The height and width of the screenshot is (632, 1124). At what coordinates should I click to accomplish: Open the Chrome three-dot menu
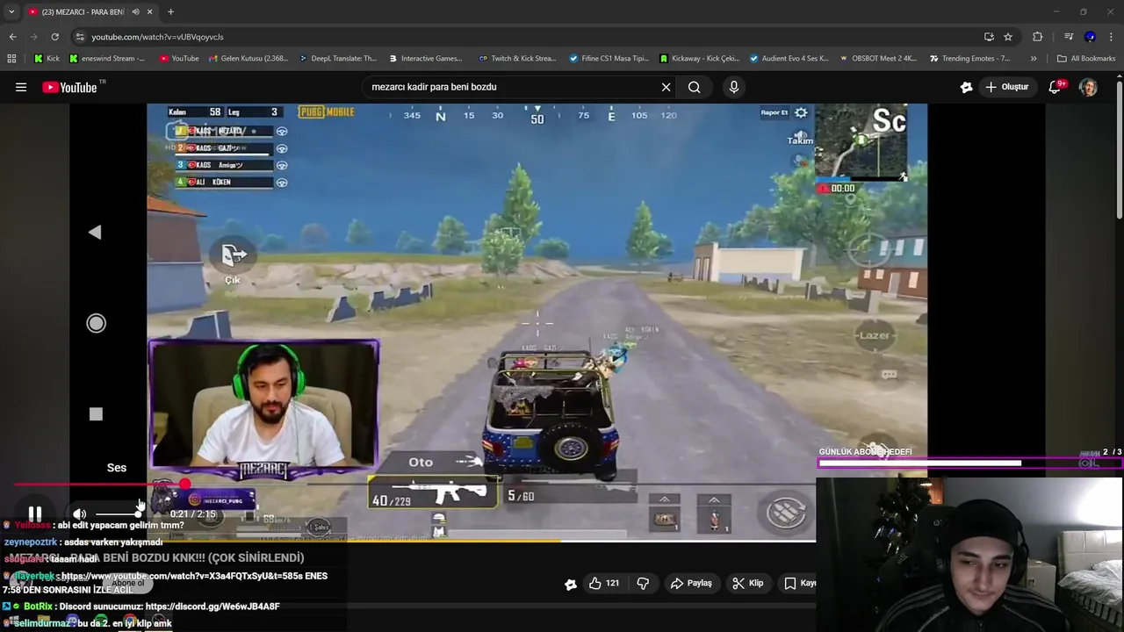tap(1112, 37)
